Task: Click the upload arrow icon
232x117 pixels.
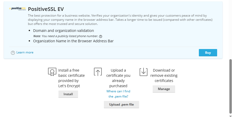Action: 98,72
